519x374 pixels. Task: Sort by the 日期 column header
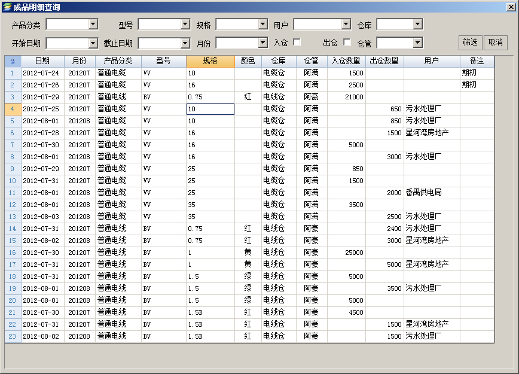point(42,61)
